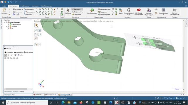
Task: Expand the Кривые tree node
Action: point(6,26)
